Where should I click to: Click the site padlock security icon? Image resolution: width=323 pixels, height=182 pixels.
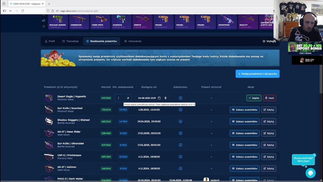pos(52,11)
